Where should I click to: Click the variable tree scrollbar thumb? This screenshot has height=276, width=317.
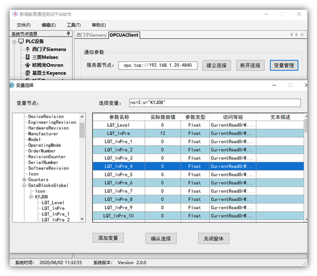point(82,130)
